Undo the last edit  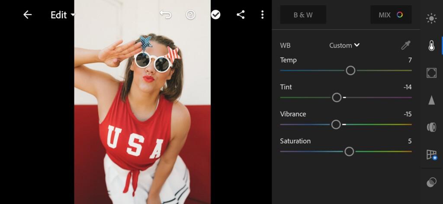click(166, 15)
